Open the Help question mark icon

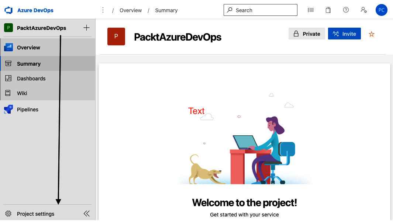[346, 10]
